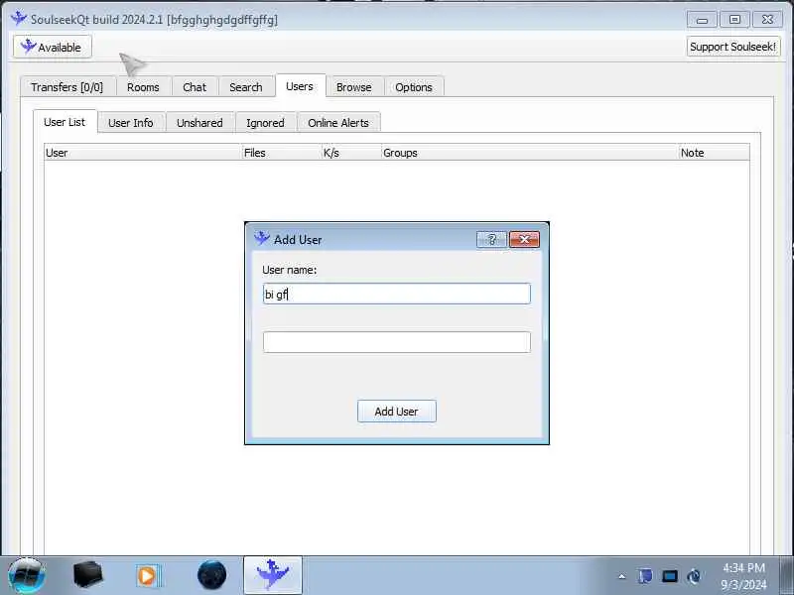Switch to the Options tab
This screenshot has height=595, width=794.
tap(414, 87)
